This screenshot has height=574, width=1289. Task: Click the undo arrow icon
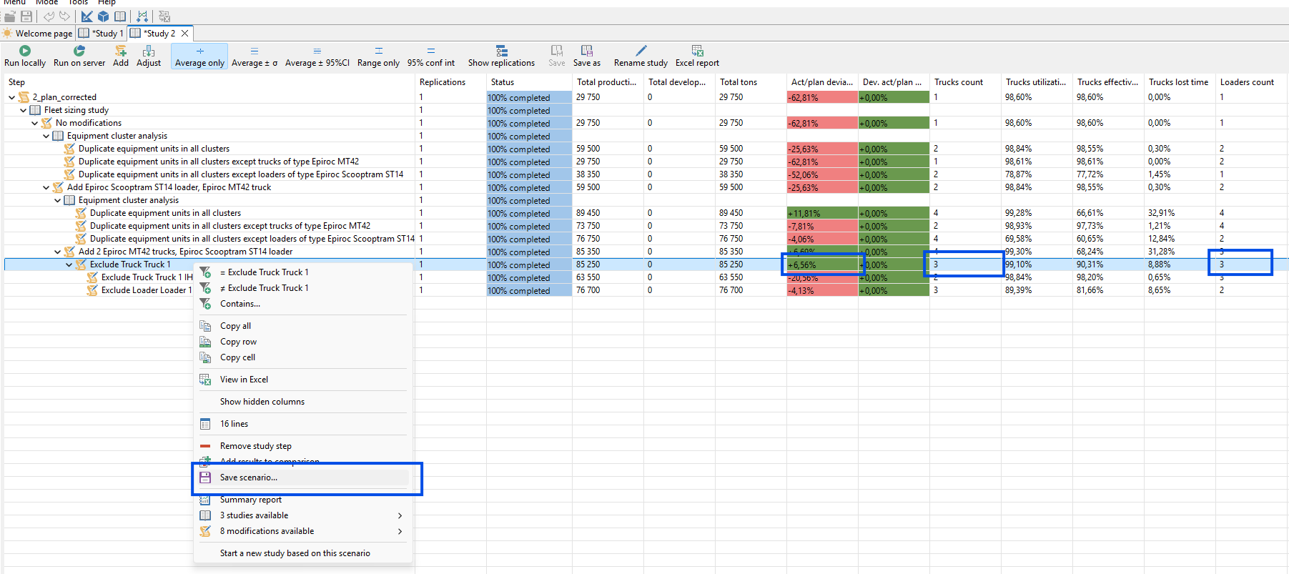49,16
